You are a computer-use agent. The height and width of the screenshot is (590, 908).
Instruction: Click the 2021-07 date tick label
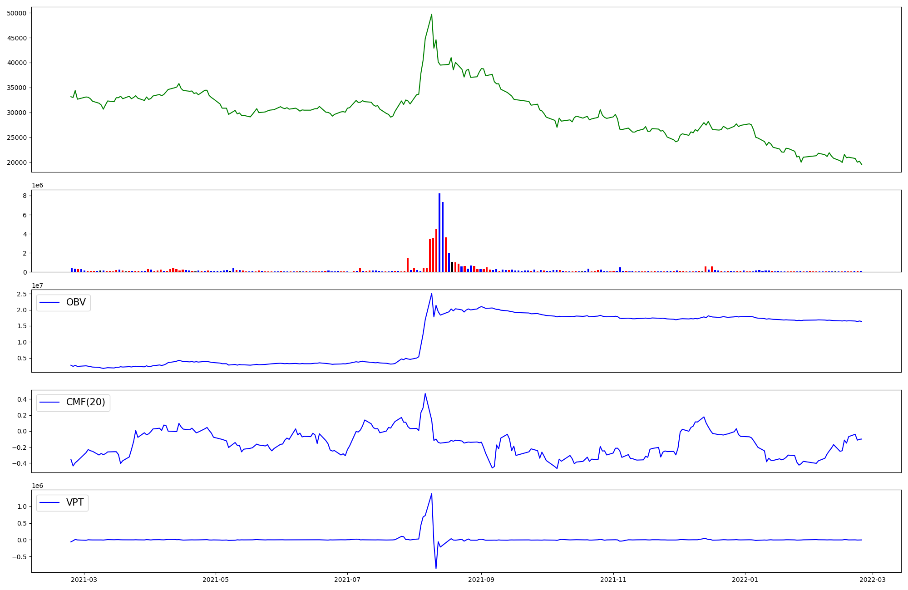point(347,580)
